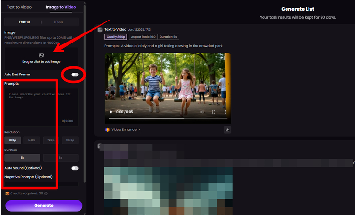Image resolution: width=355 pixels, height=215 pixels.
Task: Click the Generate List heading
Action: [298, 9]
